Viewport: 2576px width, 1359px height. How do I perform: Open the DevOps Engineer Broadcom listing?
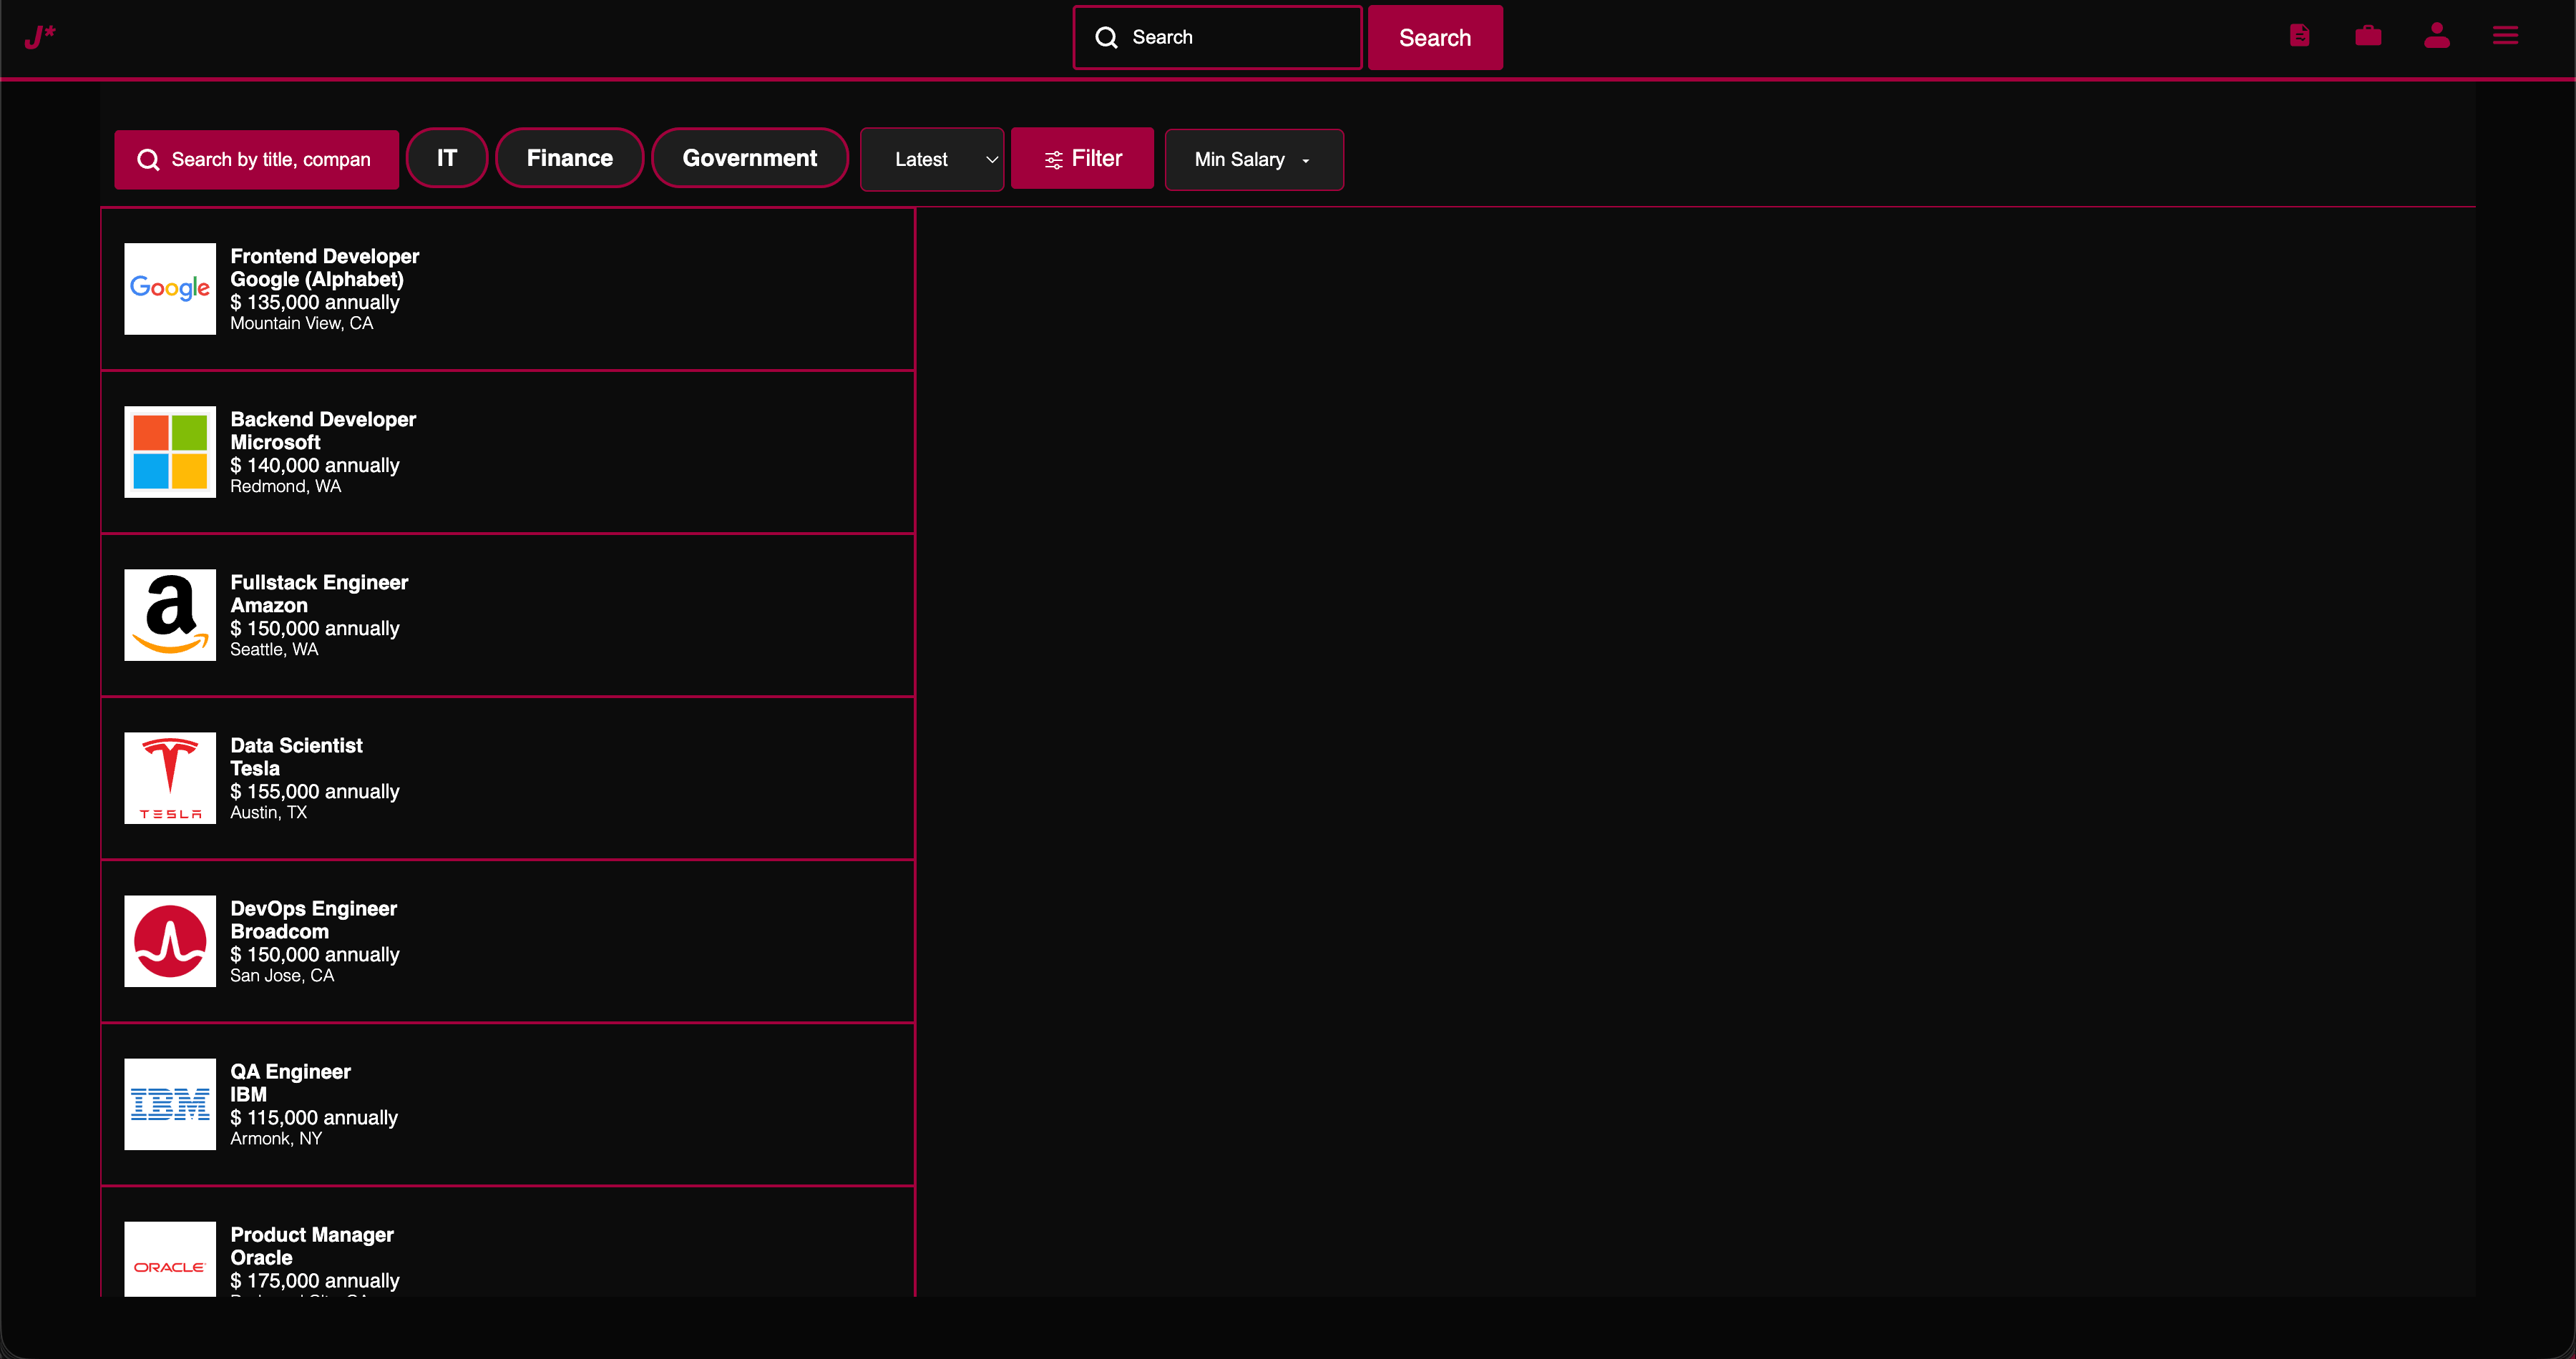[508, 941]
